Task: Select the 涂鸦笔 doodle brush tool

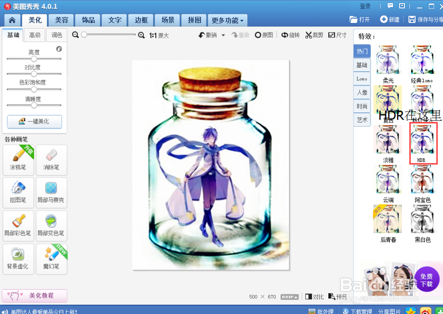Action: (x=18, y=160)
